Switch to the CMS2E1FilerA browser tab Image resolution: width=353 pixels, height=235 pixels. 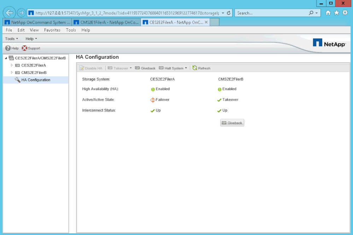tap(106, 22)
